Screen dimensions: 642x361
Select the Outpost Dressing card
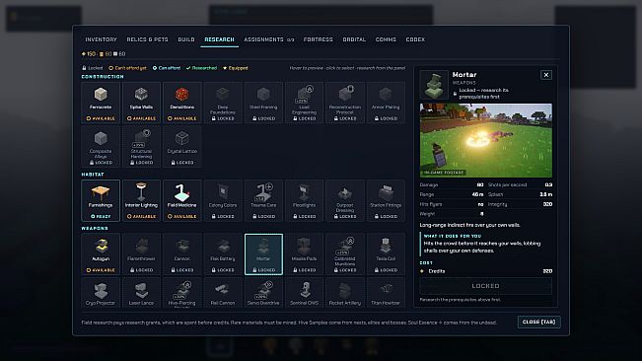(x=345, y=200)
